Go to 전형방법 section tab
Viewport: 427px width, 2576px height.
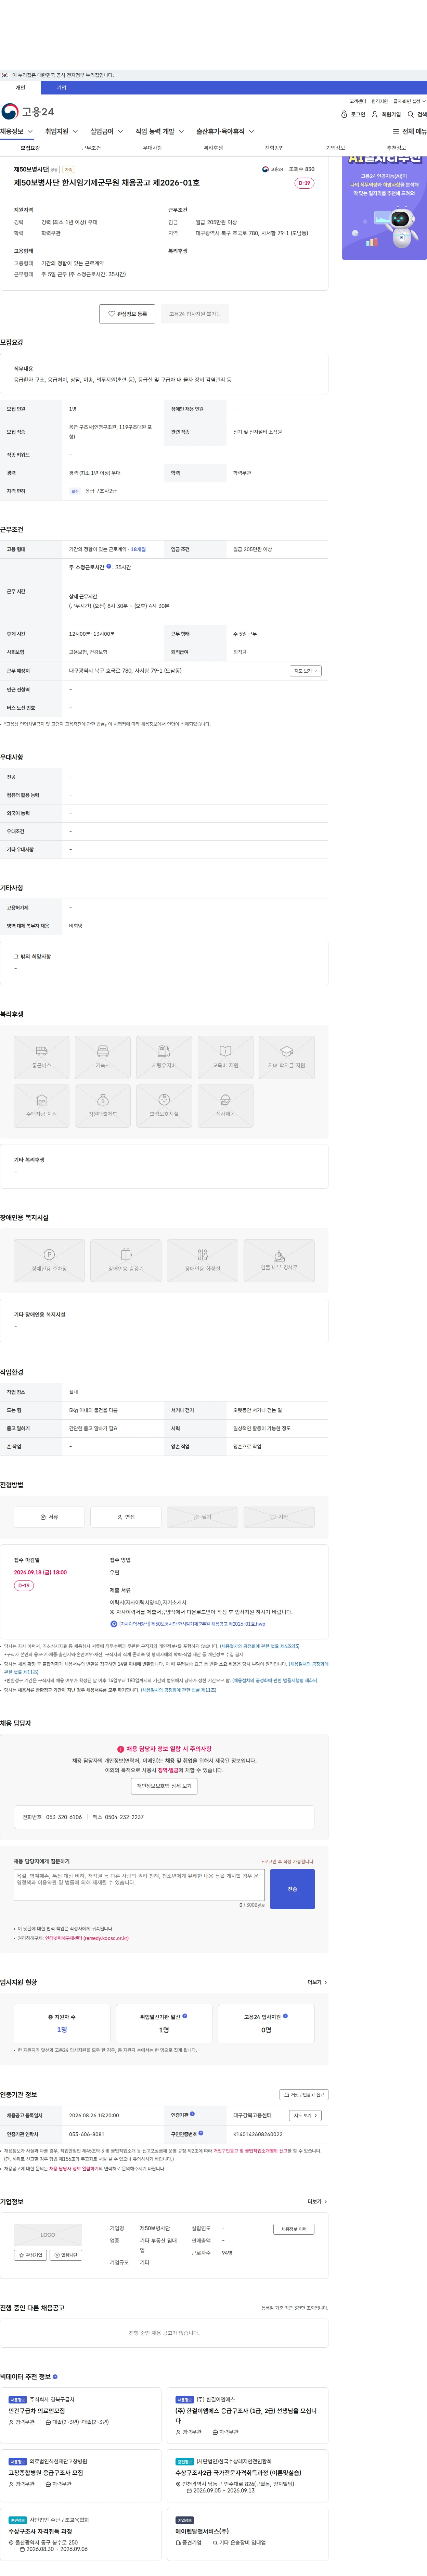(x=274, y=148)
